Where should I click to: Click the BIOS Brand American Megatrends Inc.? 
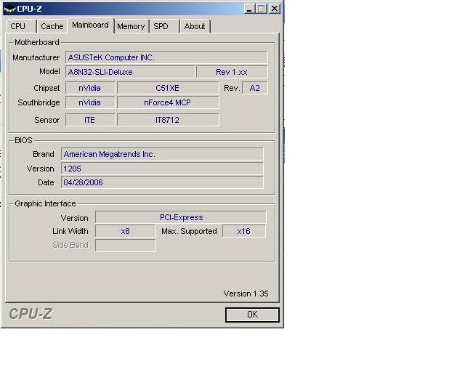[162, 154]
